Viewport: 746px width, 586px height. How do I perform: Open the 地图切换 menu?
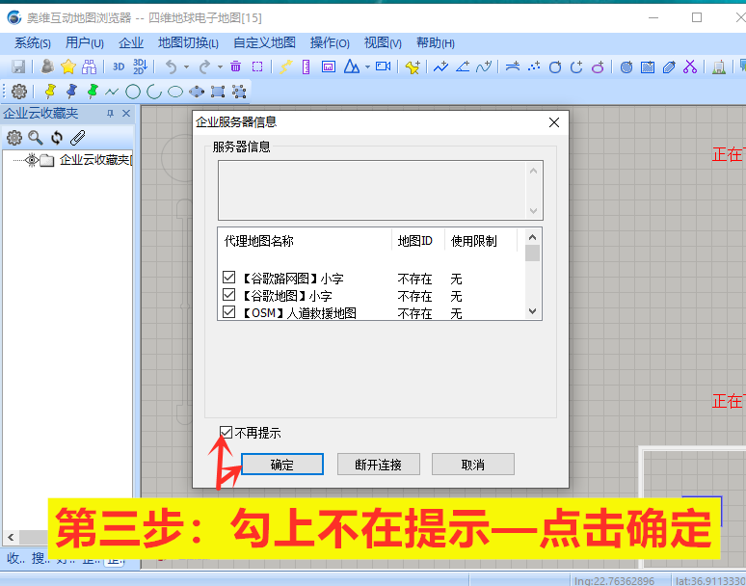pos(188,42)
